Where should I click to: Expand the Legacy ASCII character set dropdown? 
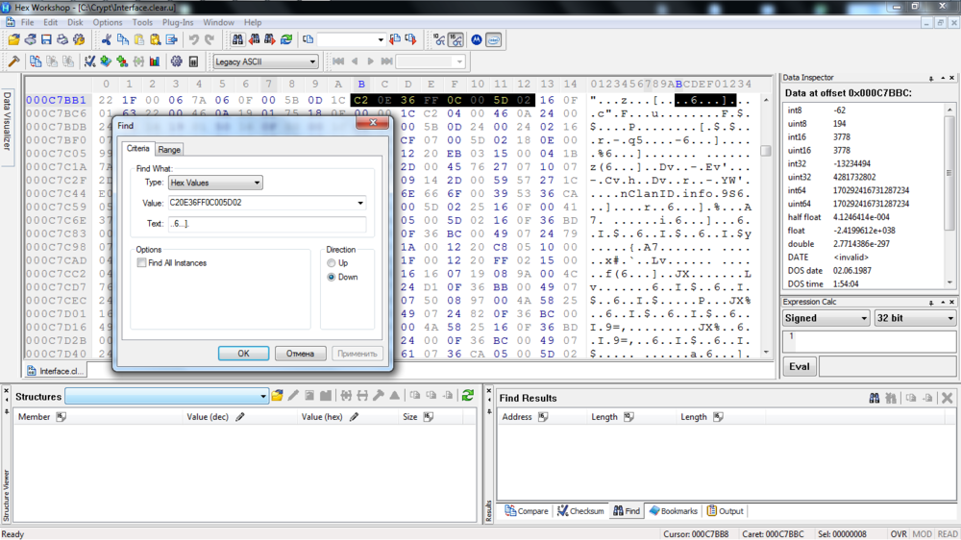pyautogui.click(x=265, y=61)
